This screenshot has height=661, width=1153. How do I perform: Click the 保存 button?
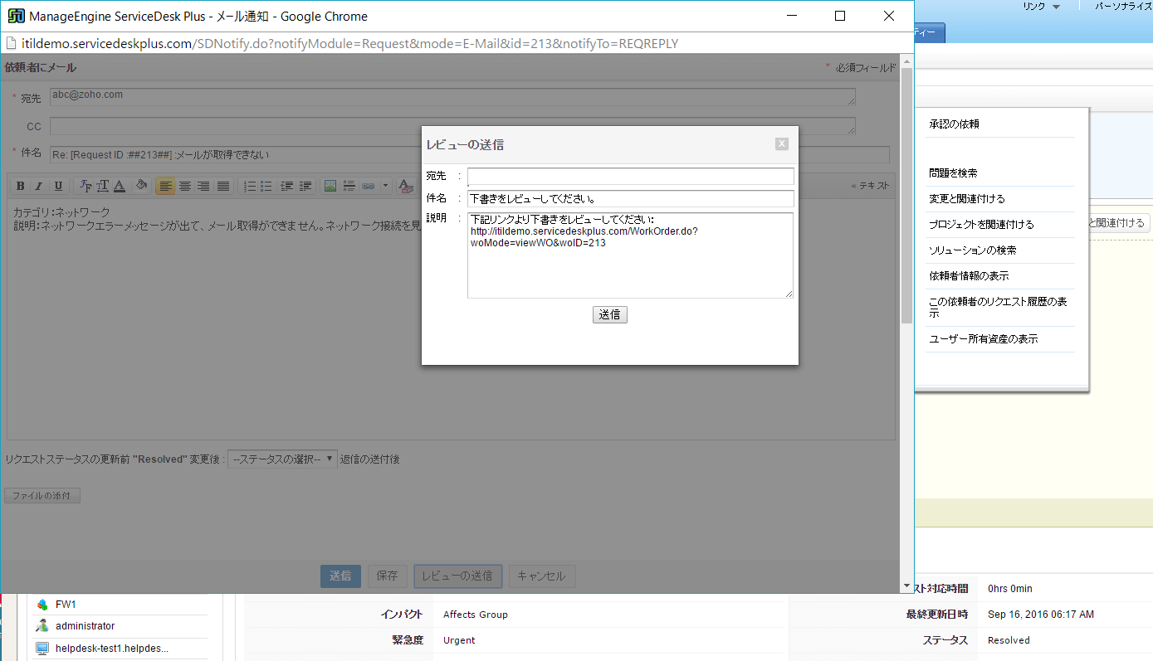coord(388,576)
